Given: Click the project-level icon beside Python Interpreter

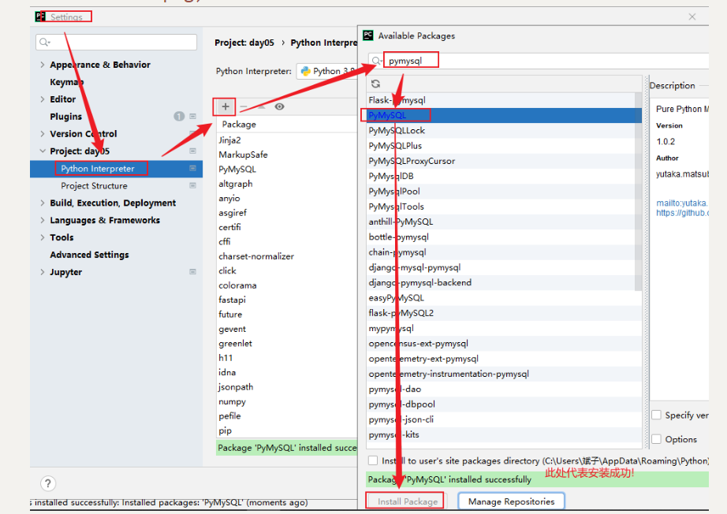Looking at the screenshot, I should [193, 168].
